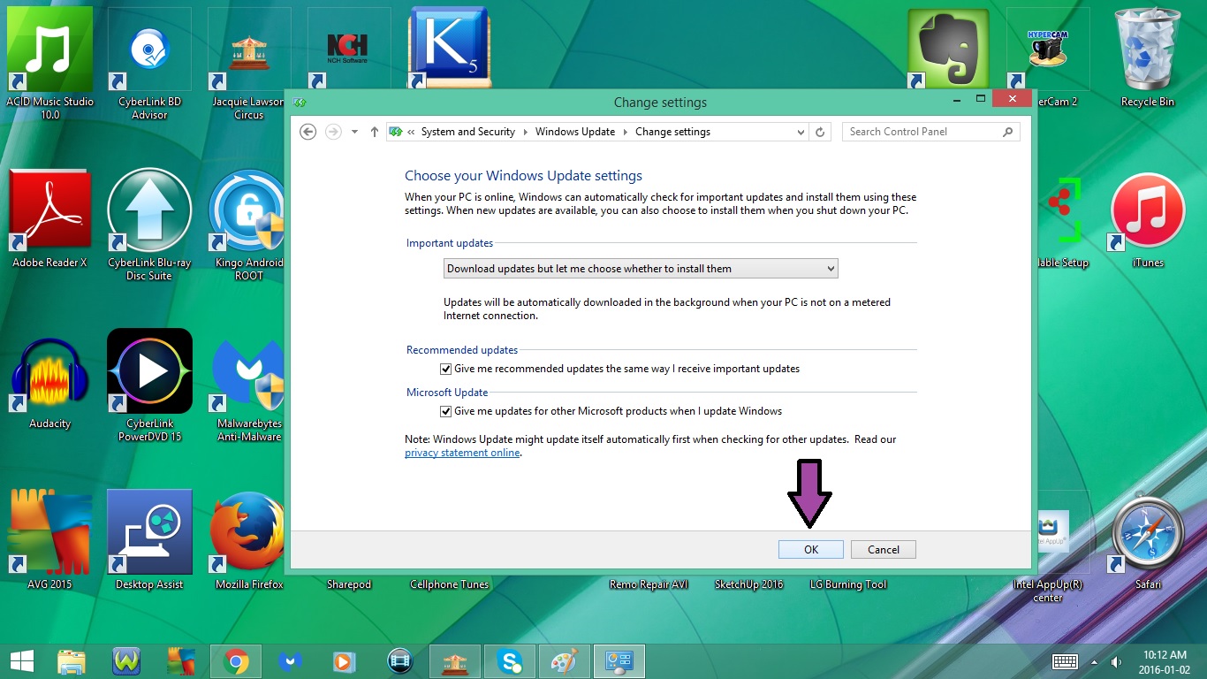Viewport: 1207px width, 679px height.
Task: Click the Control Panel taskbar button
Action: (x=619, y=661)
